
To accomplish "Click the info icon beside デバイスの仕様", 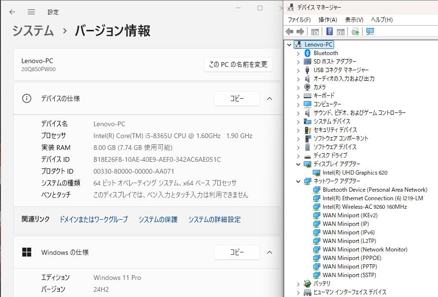I will (x=27, y=98).
